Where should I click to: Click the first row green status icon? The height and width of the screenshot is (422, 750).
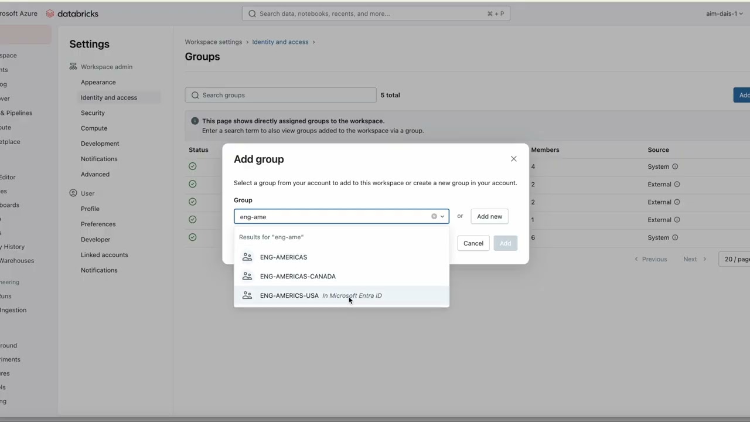coord(193,166)
